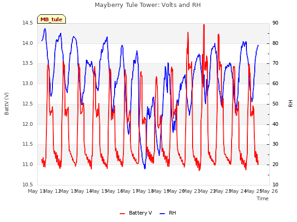Click the blue RH legend swatch
The image size is (297, 222).
click(162, 214)
